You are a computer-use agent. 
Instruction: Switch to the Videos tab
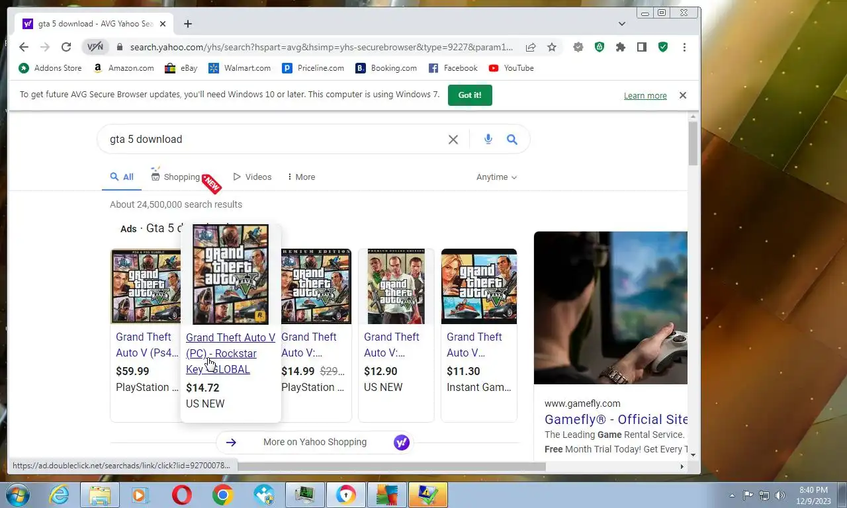click(252, 177)
